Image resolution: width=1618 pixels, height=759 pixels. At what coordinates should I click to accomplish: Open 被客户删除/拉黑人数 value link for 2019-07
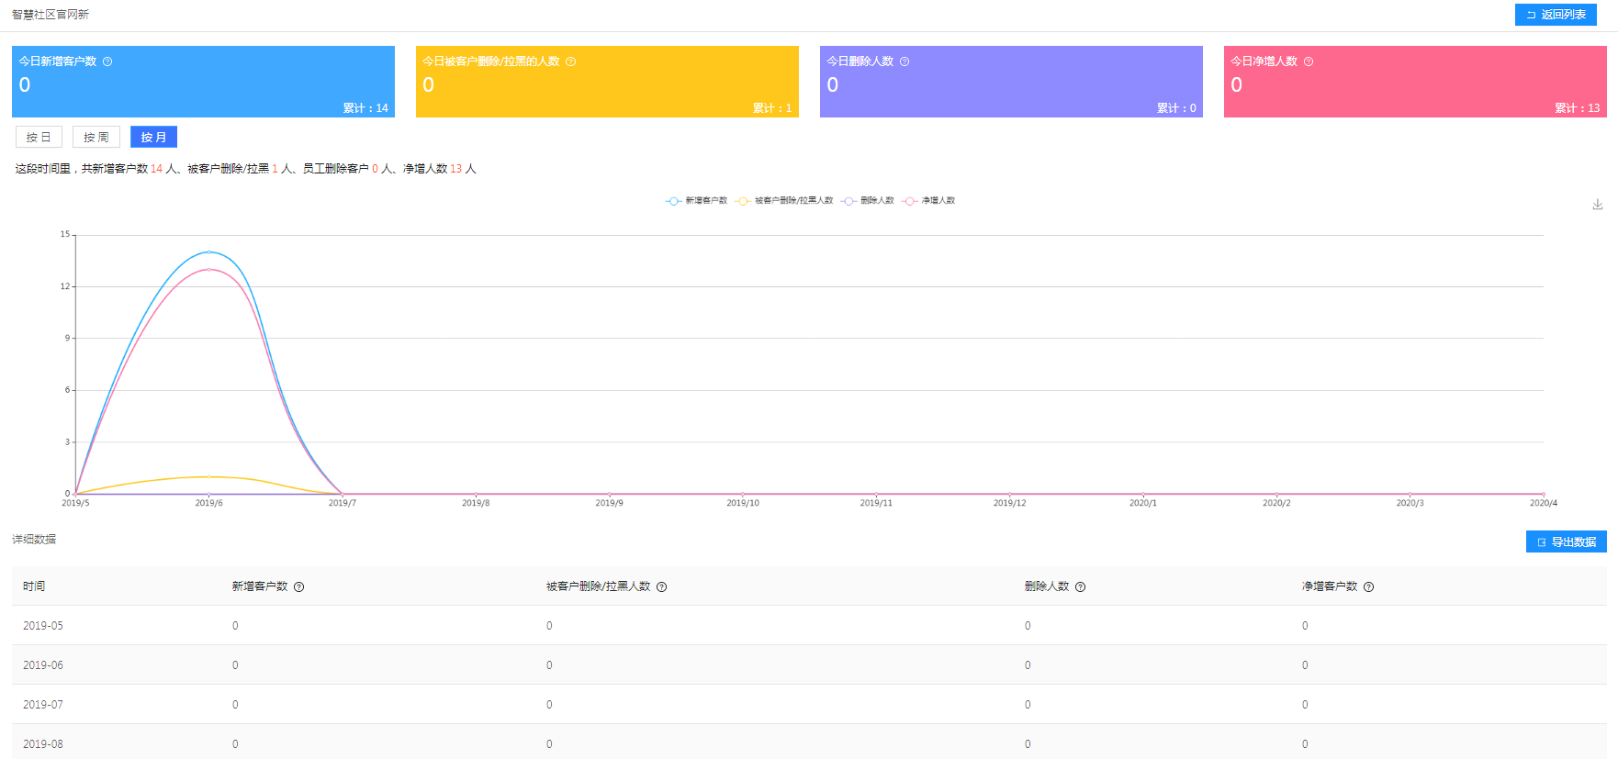pos(549,705)
